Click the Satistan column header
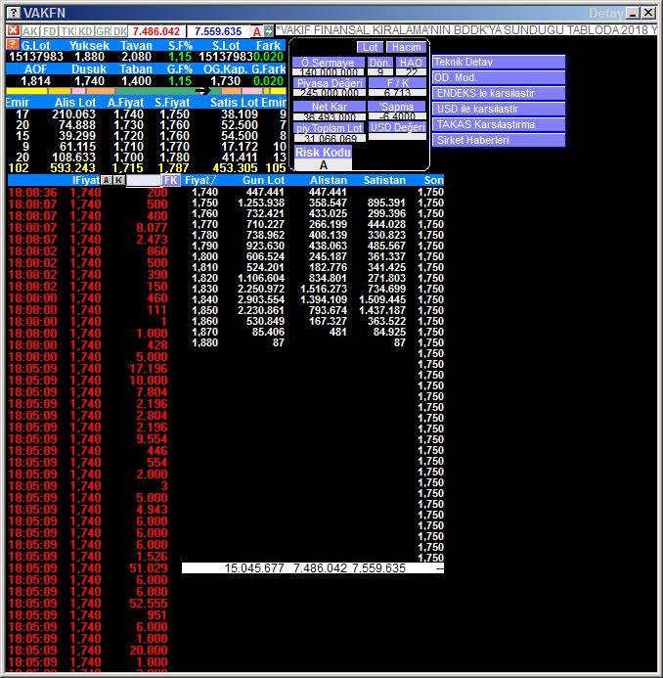Screen dimensions: 663x678 (384, 180)
